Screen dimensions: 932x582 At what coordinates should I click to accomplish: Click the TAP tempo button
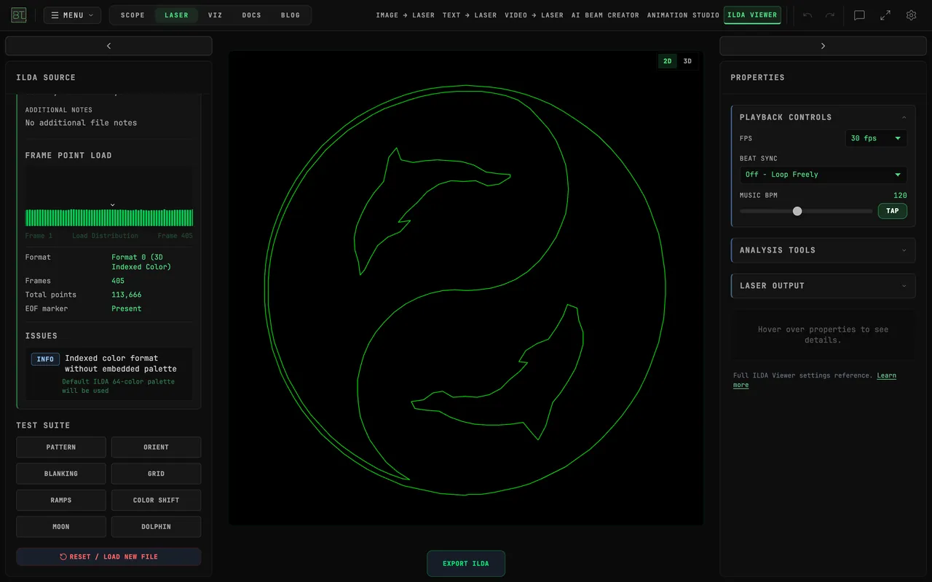(x=893, y=211)
